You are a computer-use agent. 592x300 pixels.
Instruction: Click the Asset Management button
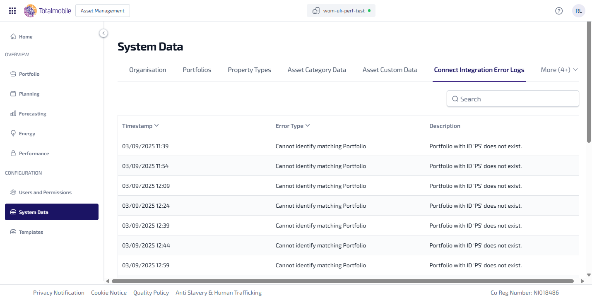[103, 11]
